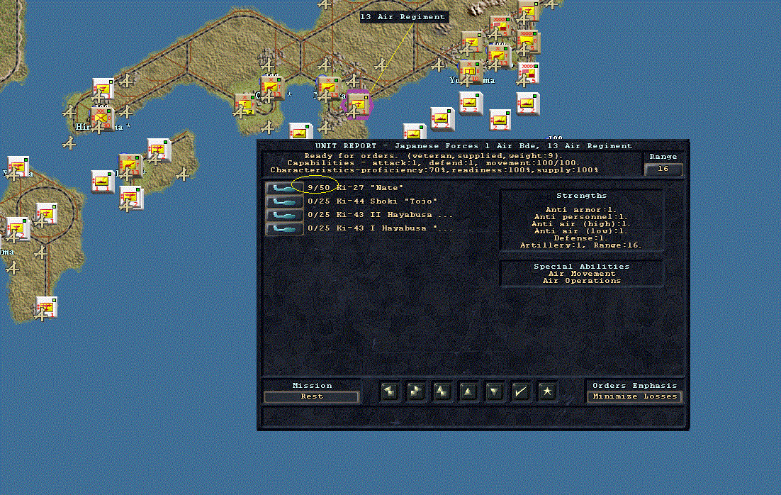
Task: Go to previous unit with left arrow button
Action: pos(390,391)
